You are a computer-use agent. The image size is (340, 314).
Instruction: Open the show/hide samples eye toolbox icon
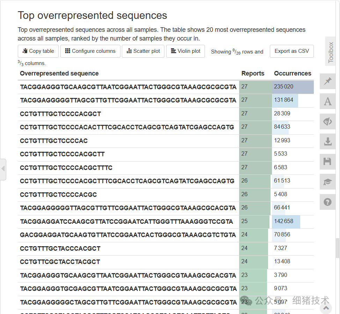coord(327,121)
